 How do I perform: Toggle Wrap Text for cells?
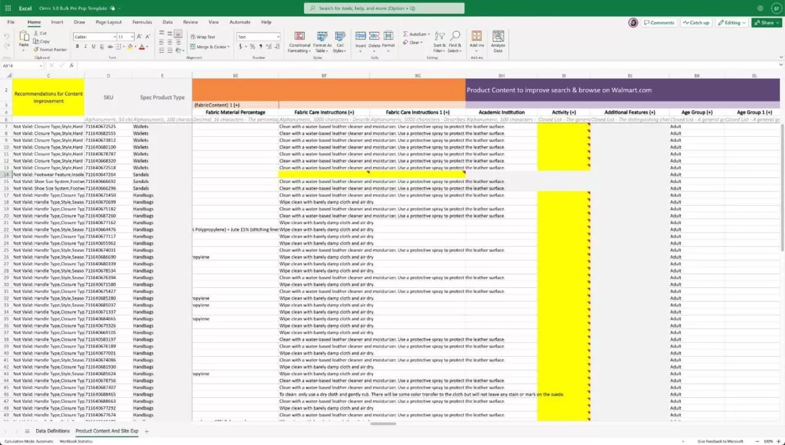[x=202, y=37]
